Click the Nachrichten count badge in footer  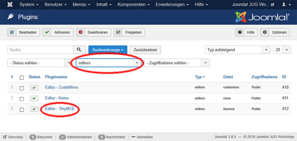point(102,137)
